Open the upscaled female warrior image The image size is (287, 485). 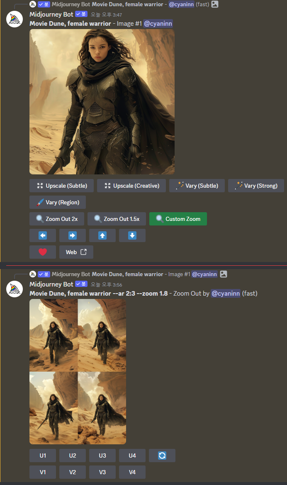[102, 102]
